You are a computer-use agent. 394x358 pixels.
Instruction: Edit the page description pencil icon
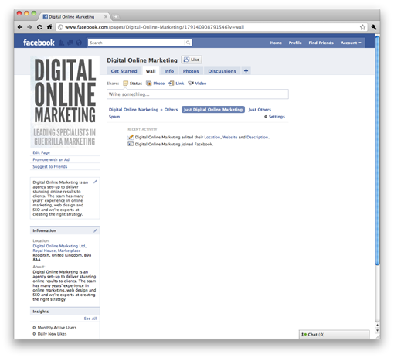coord(95,182)
